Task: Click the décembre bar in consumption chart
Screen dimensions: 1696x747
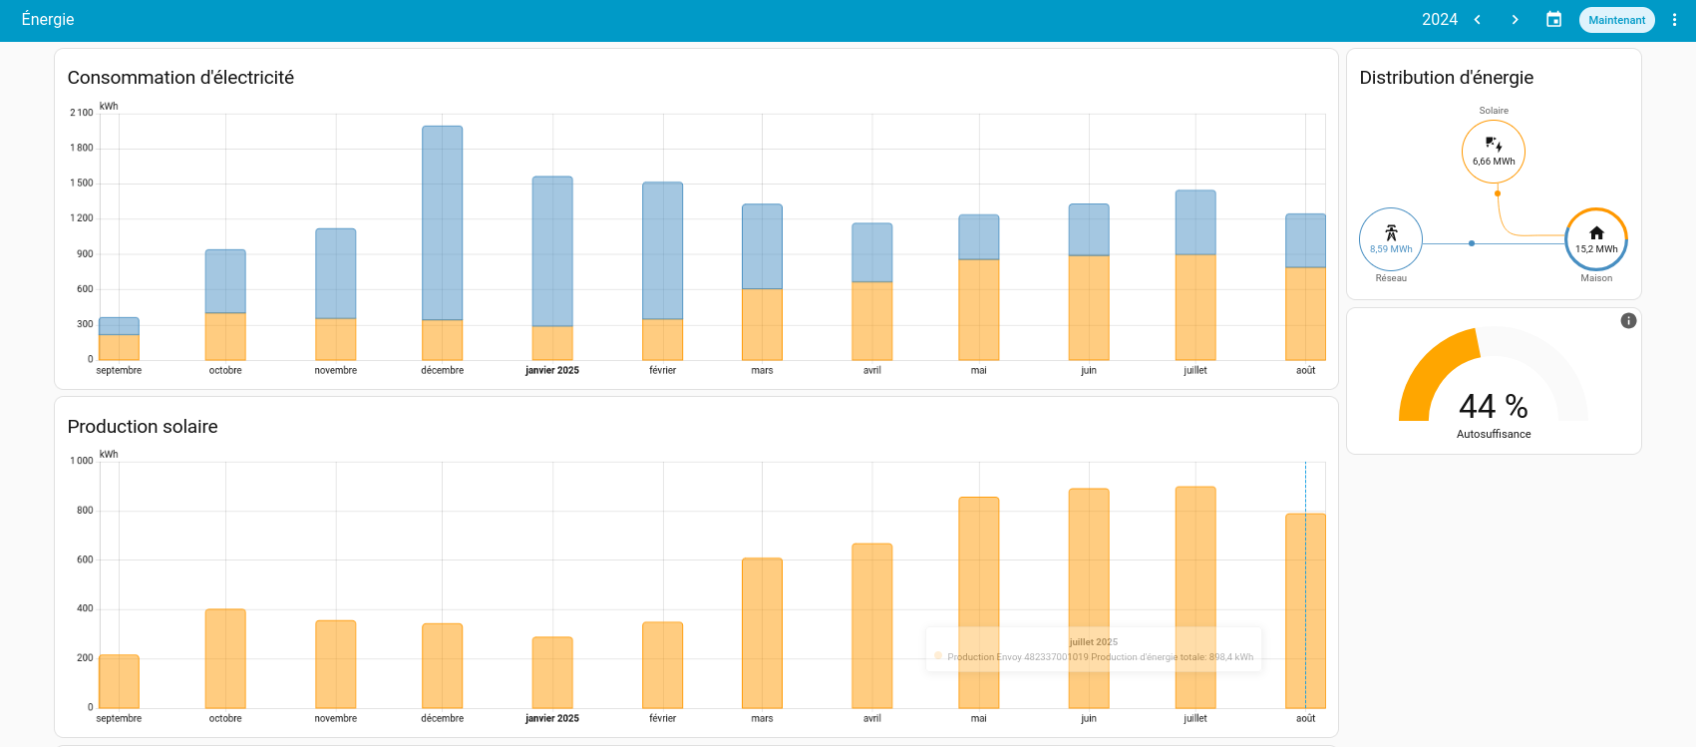Action: click(x=442, y=239)
